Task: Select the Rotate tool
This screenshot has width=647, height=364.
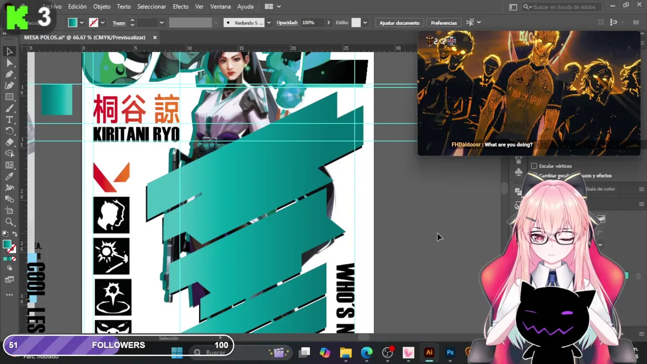Action: (x=9, y=131)
